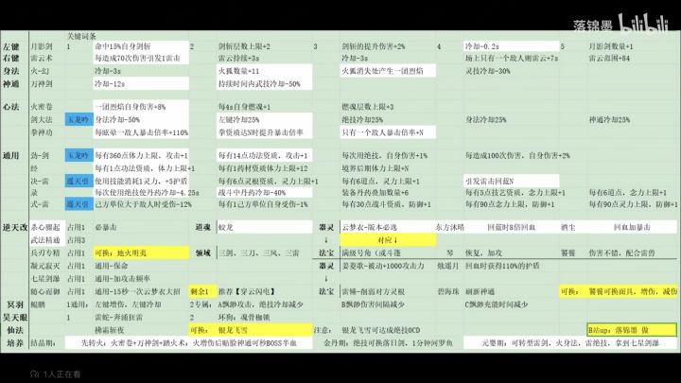Select the 右键 row label
The width and height of the screenshot is (681, 383).
(10, 58)
